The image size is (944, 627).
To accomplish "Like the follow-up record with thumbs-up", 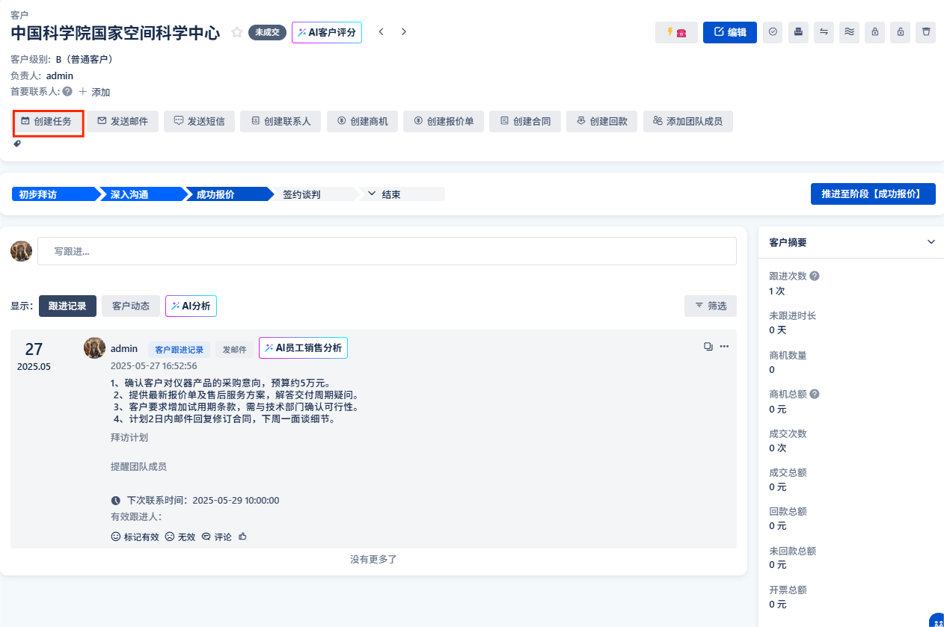I will click(242, 537).
